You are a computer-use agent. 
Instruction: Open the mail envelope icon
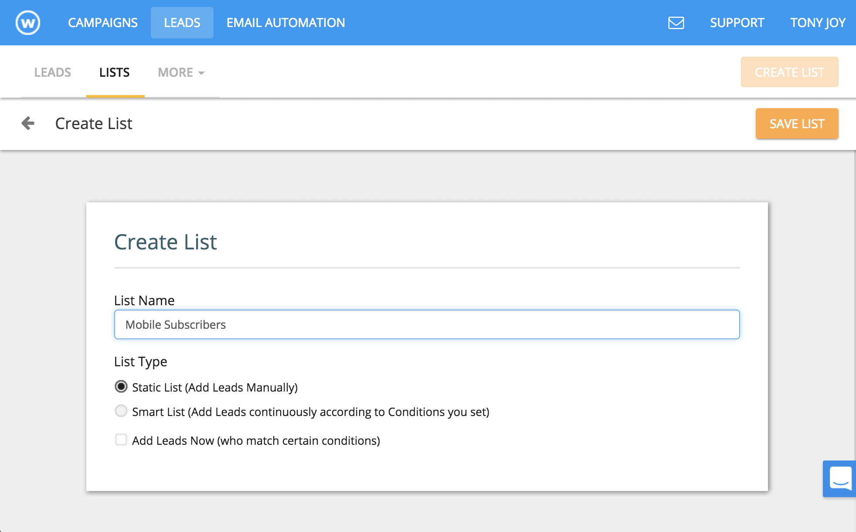pos(676,23)
